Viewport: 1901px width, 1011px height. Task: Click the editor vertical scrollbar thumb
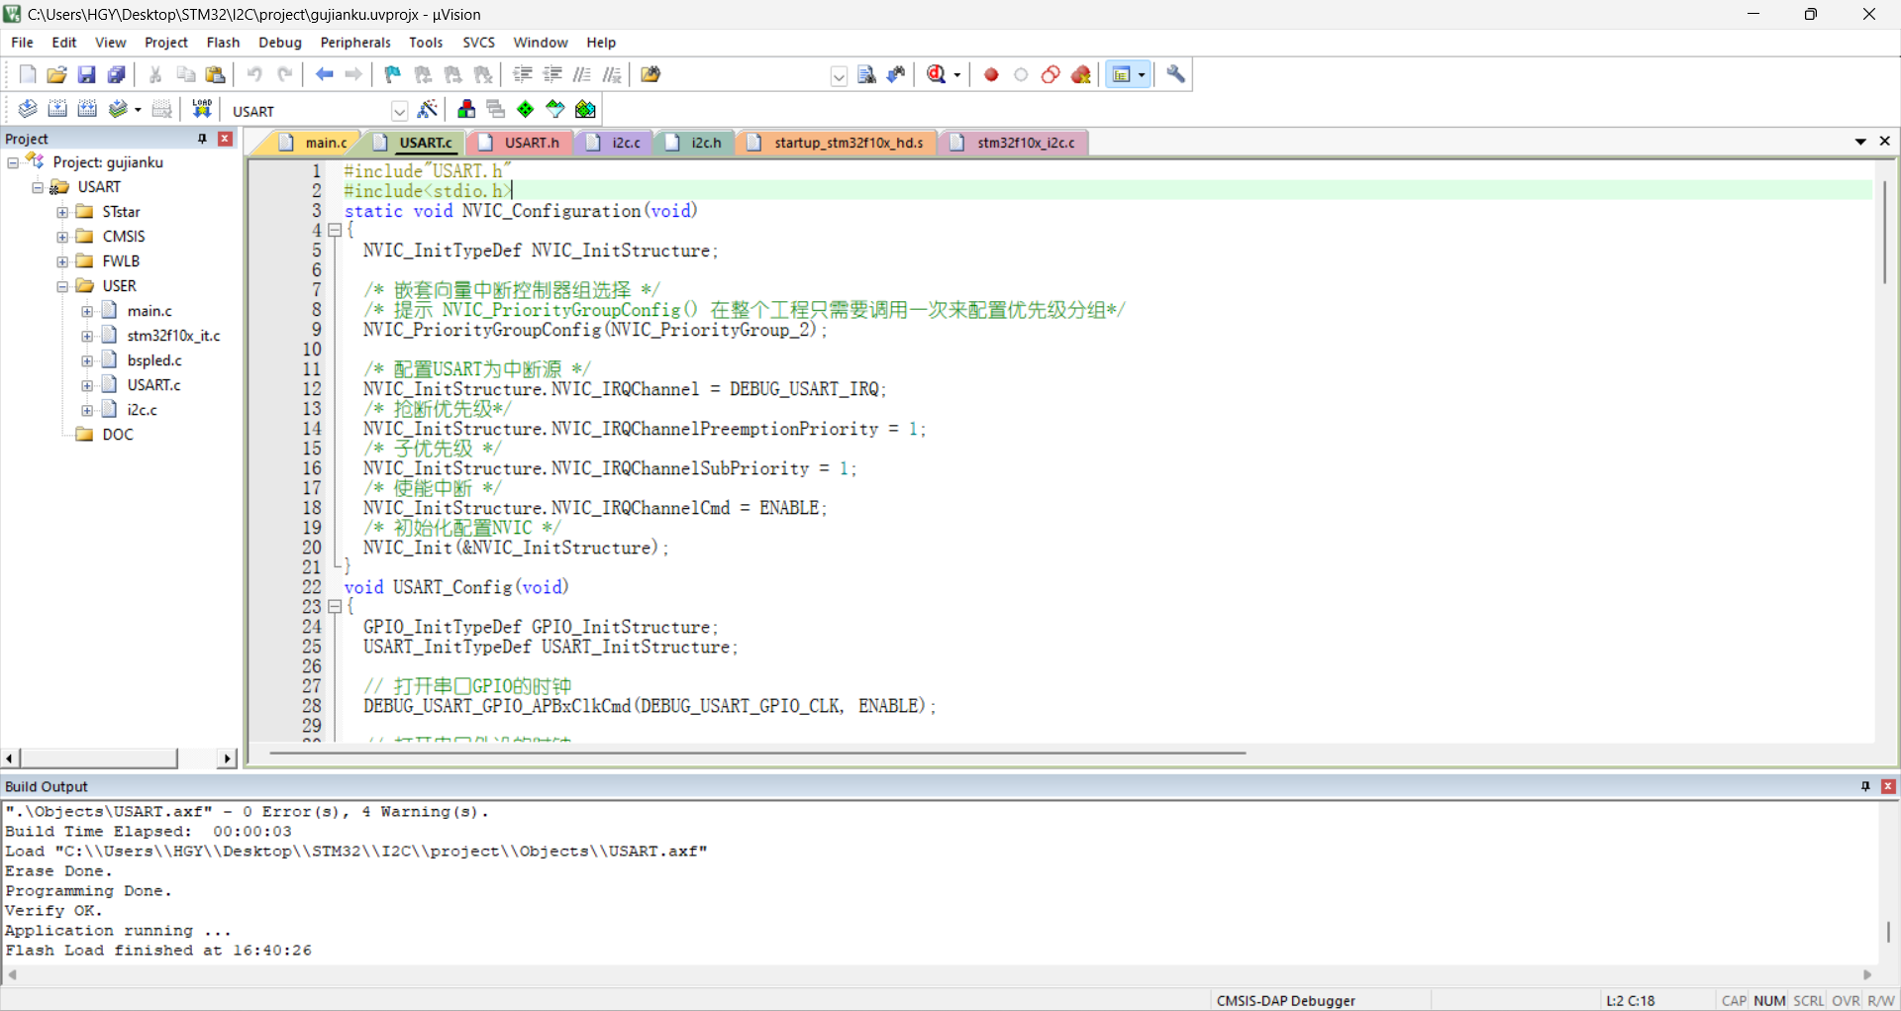click(x=1885, y=233)
